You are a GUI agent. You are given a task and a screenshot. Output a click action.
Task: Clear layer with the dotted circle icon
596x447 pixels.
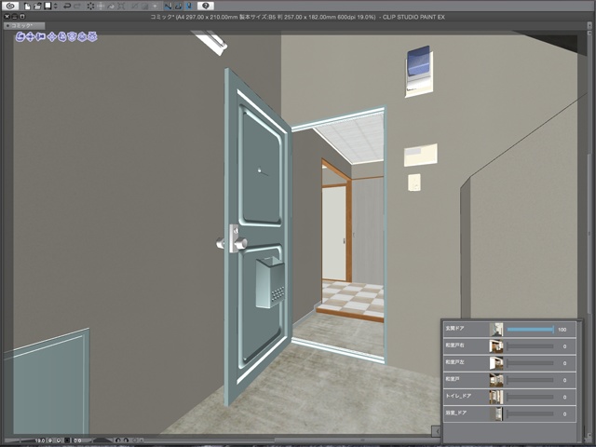coord(90,7)
